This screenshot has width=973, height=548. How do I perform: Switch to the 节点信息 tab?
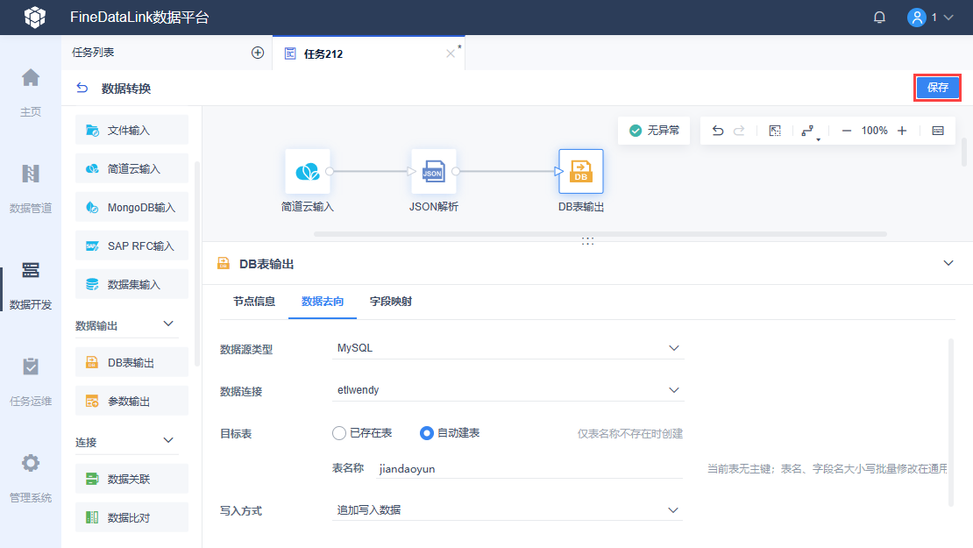254,302
